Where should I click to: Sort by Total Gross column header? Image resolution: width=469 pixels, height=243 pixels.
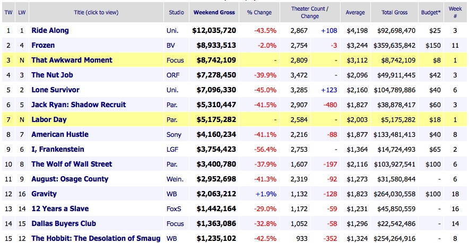pos(395,12)
